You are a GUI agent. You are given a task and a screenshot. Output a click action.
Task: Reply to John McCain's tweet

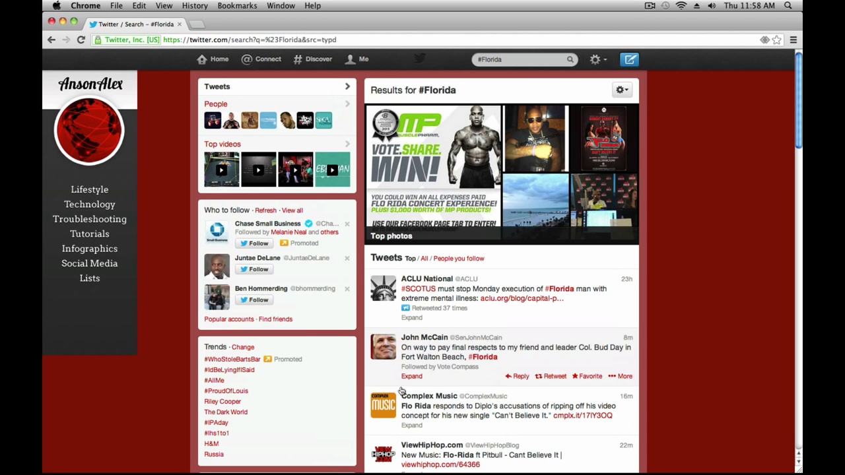[517, 376]
